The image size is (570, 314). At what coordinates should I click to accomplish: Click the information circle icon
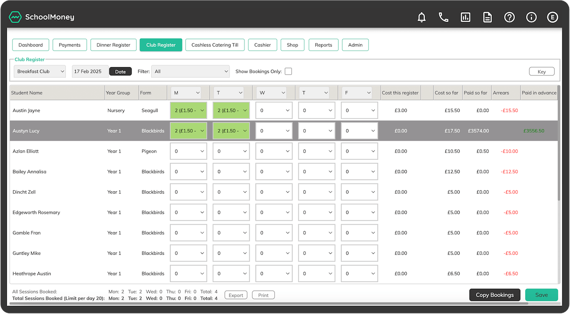(x=531, y=17)
